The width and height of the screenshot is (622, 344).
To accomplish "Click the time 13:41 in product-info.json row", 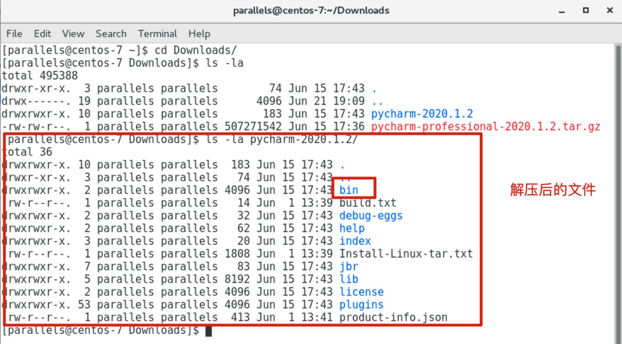I will click(317, 317).
